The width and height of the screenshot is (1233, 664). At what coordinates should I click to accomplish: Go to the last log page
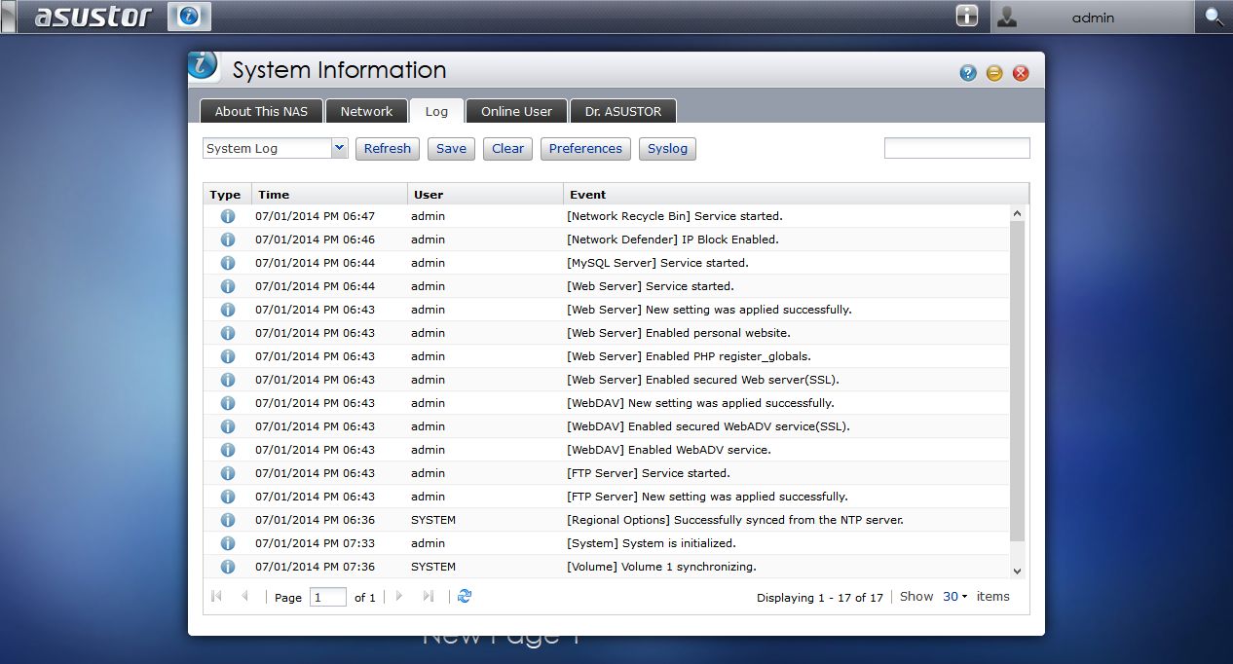(428, 596)
